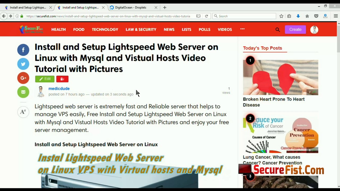This screenshot has height=191, width=340.
Task: Click the '1 views' counter
Action: 226,90
